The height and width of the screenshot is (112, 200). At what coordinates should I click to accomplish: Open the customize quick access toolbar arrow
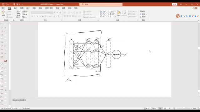(x=22, y=4)
